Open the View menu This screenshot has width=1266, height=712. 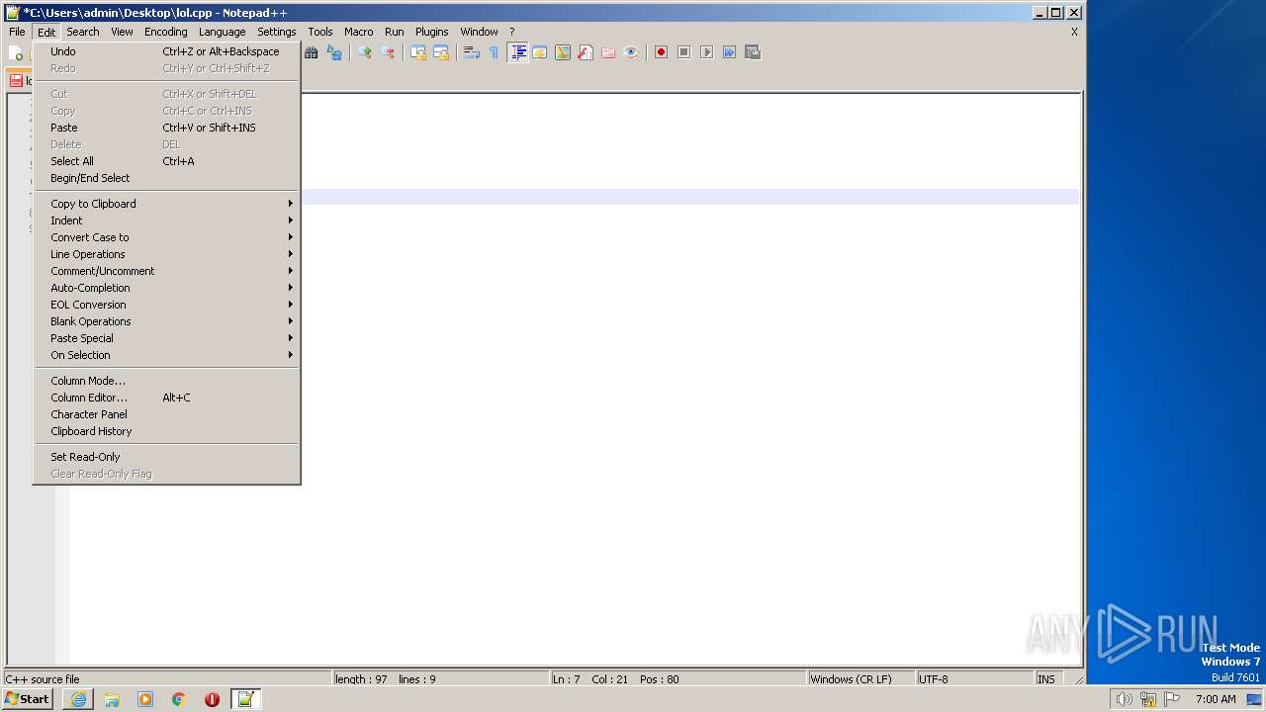122,32
